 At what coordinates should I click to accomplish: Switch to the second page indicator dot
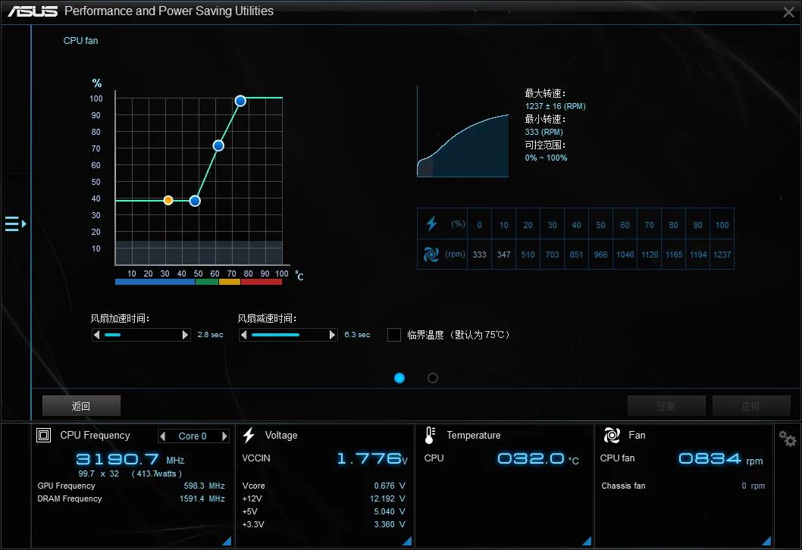tap(433, 378)
